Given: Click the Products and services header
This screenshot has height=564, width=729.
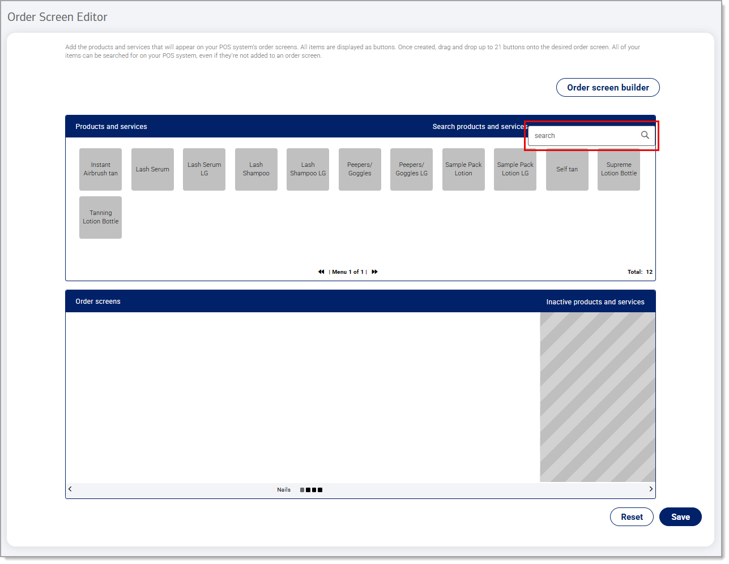Looking at the screenshot, I should coord(111,127).
